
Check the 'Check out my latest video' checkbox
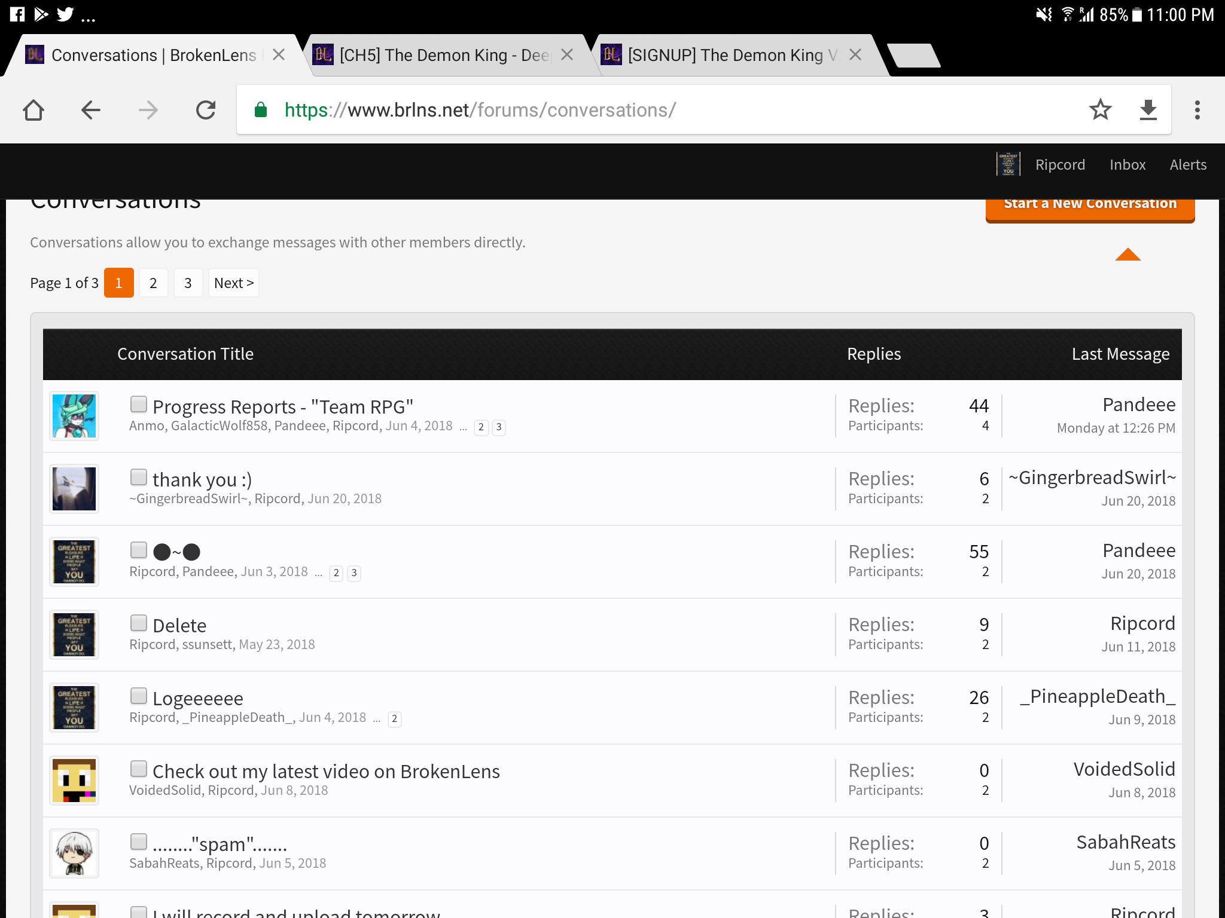[139, 769]
